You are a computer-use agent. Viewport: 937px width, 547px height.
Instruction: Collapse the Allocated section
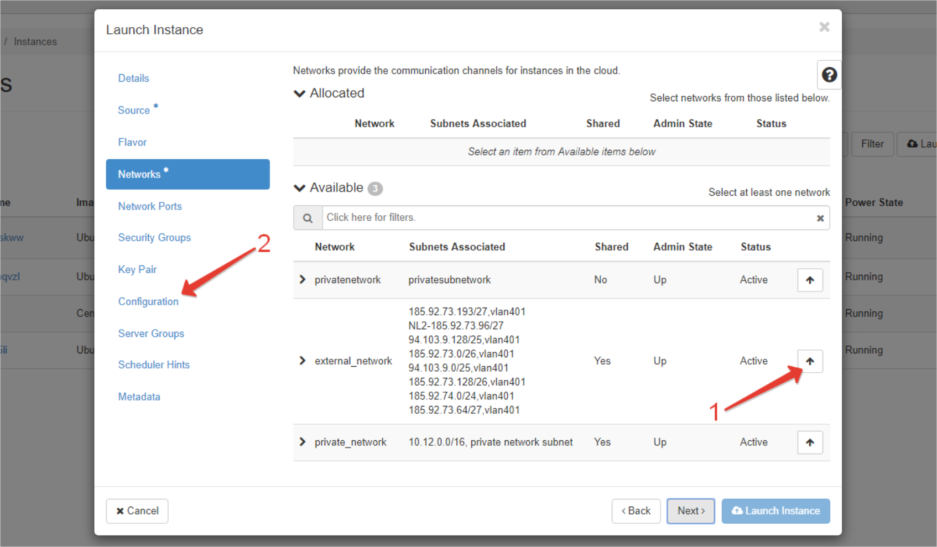(300, 93)
